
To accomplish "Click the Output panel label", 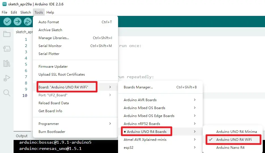I will pos(22,136).
